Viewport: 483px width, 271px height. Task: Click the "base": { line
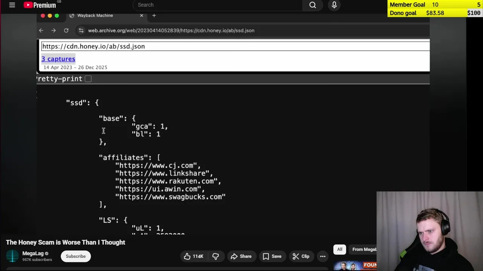pos(117,119)
